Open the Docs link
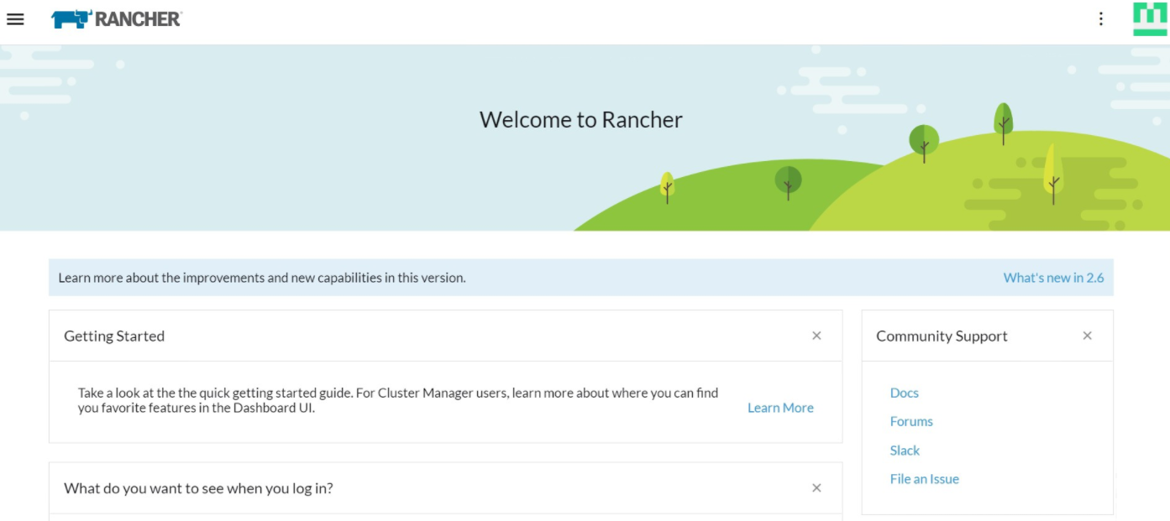Image resolution: width=1170 pixels, height=521 pixels. click(904, 392)
